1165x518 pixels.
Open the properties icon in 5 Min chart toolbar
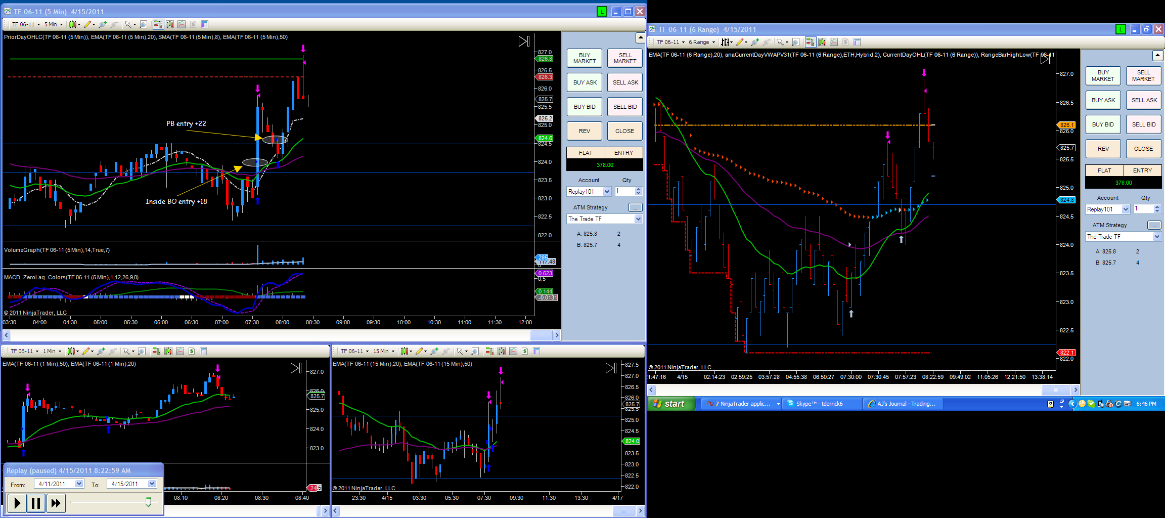[205, 24]
